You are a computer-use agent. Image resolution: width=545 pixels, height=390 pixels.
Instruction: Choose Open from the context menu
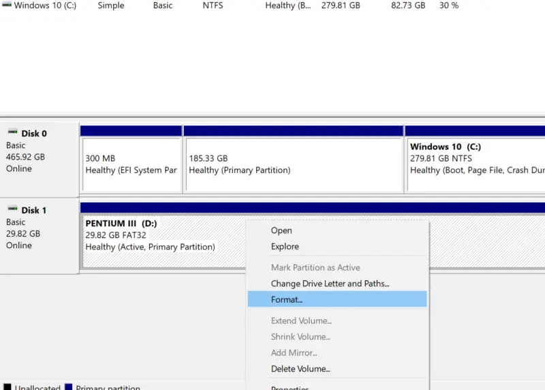point(337,230)
